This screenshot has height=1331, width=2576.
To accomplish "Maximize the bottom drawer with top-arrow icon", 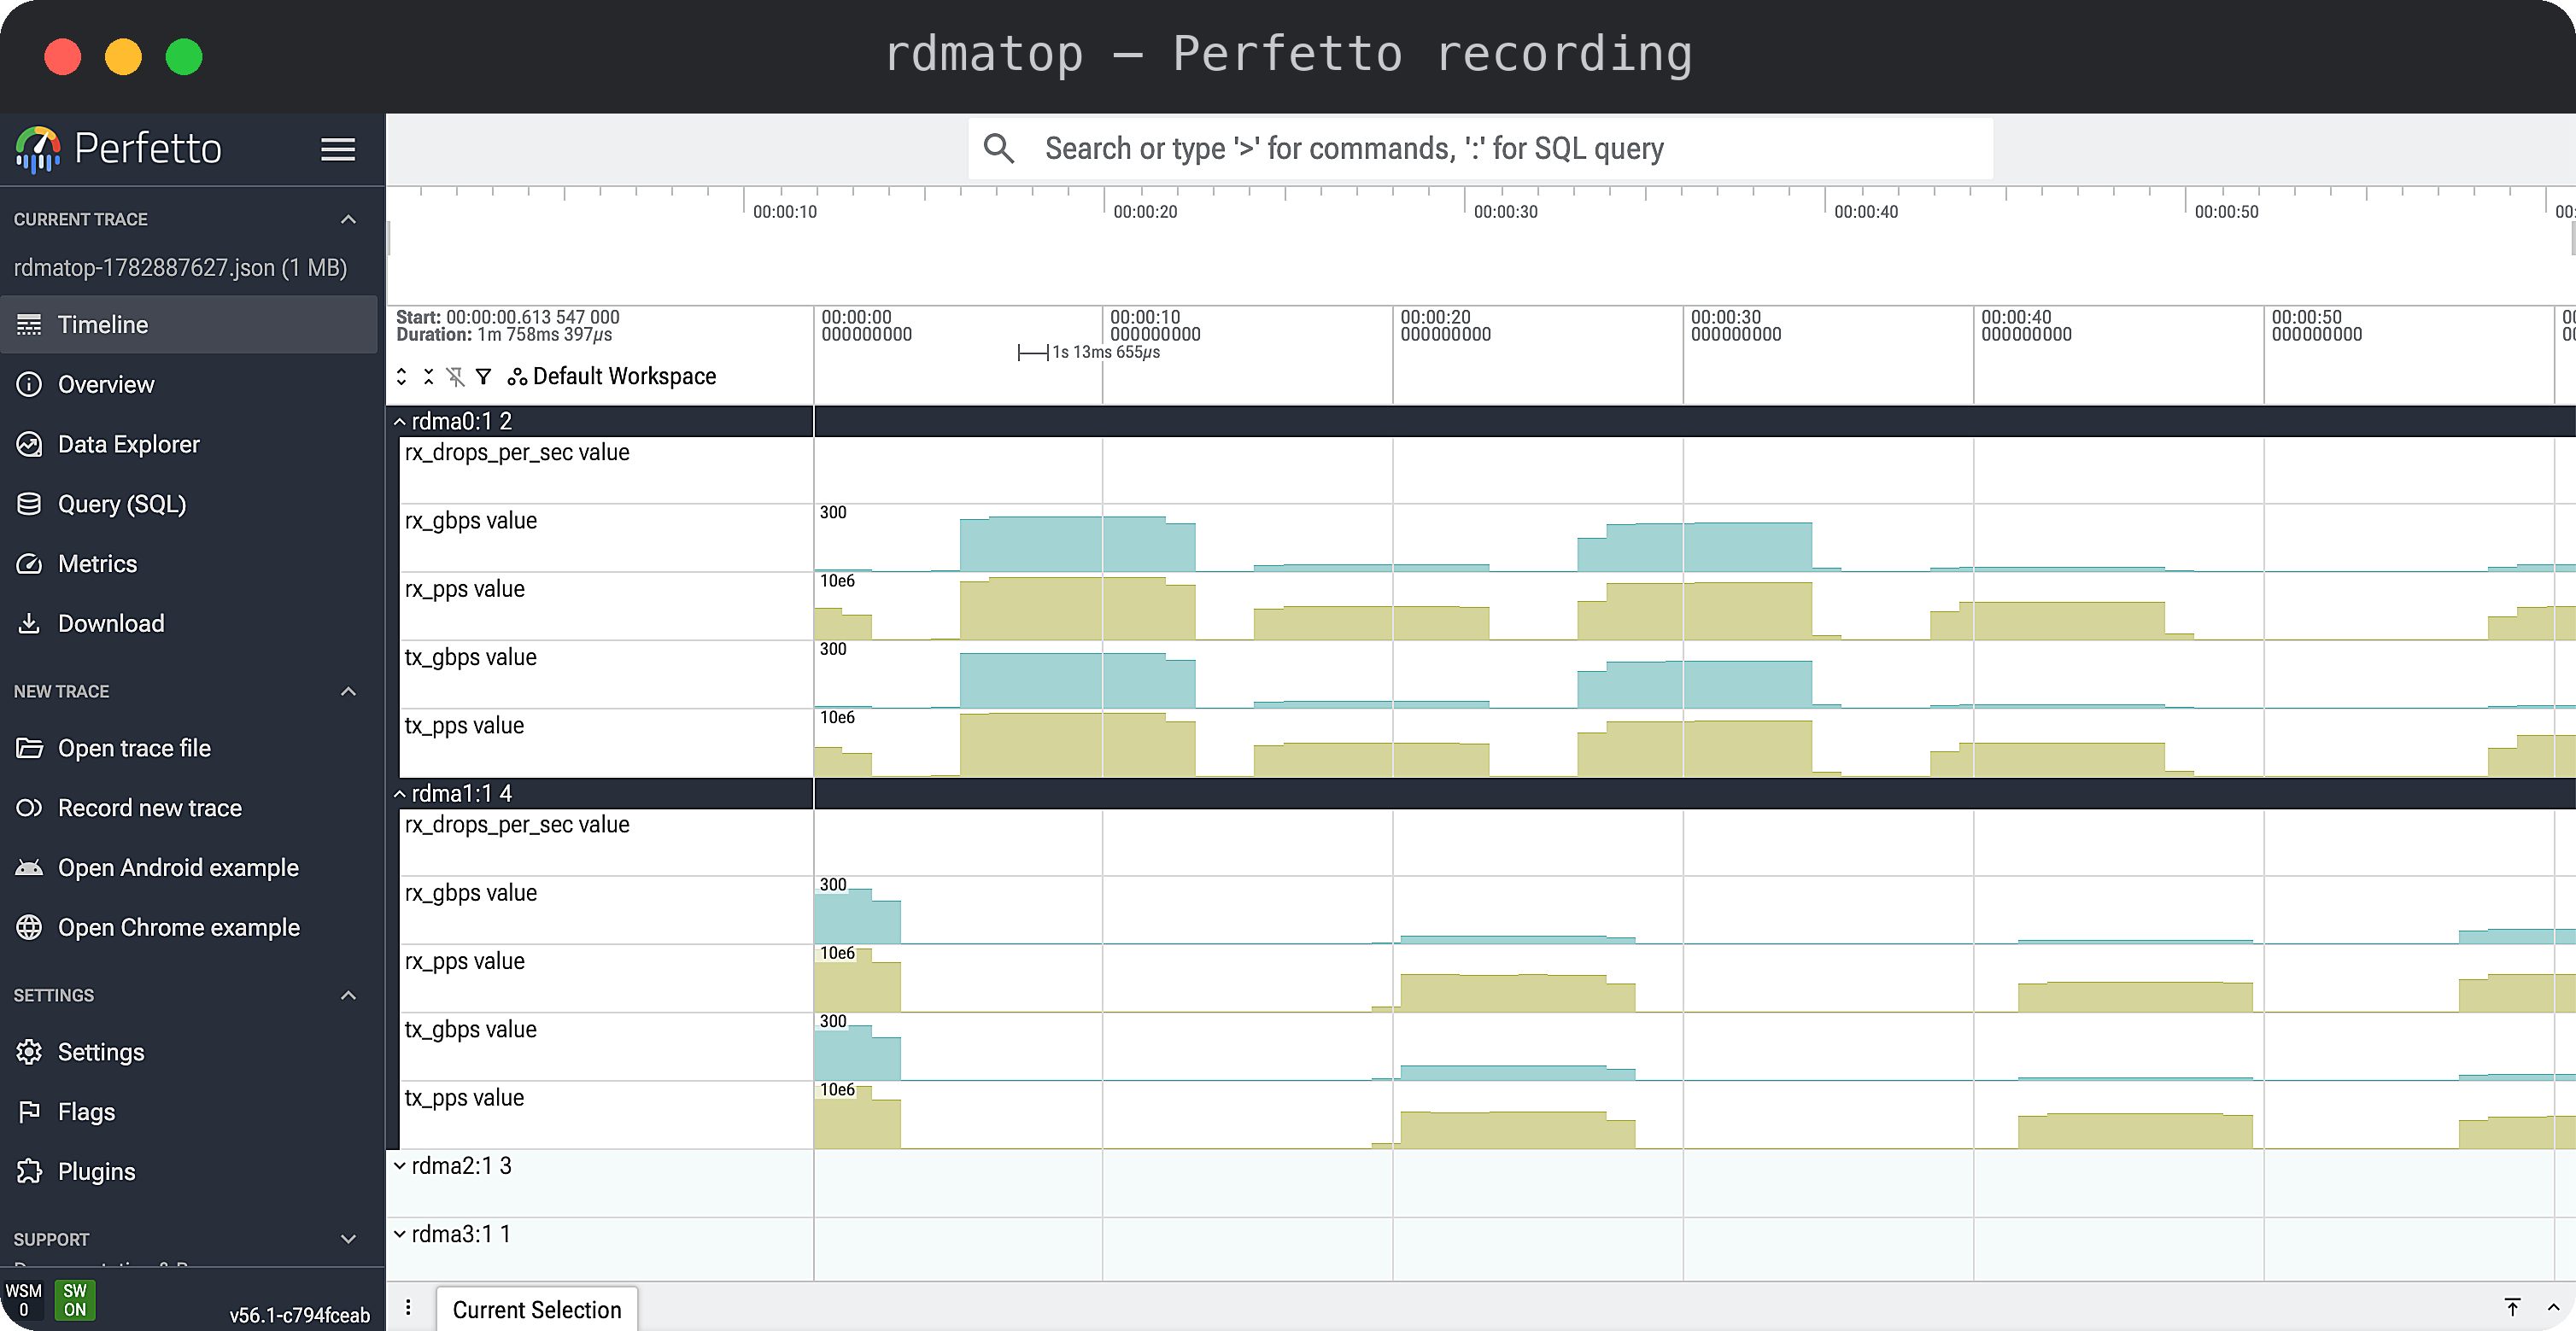I will [x=2512, y=1308].
